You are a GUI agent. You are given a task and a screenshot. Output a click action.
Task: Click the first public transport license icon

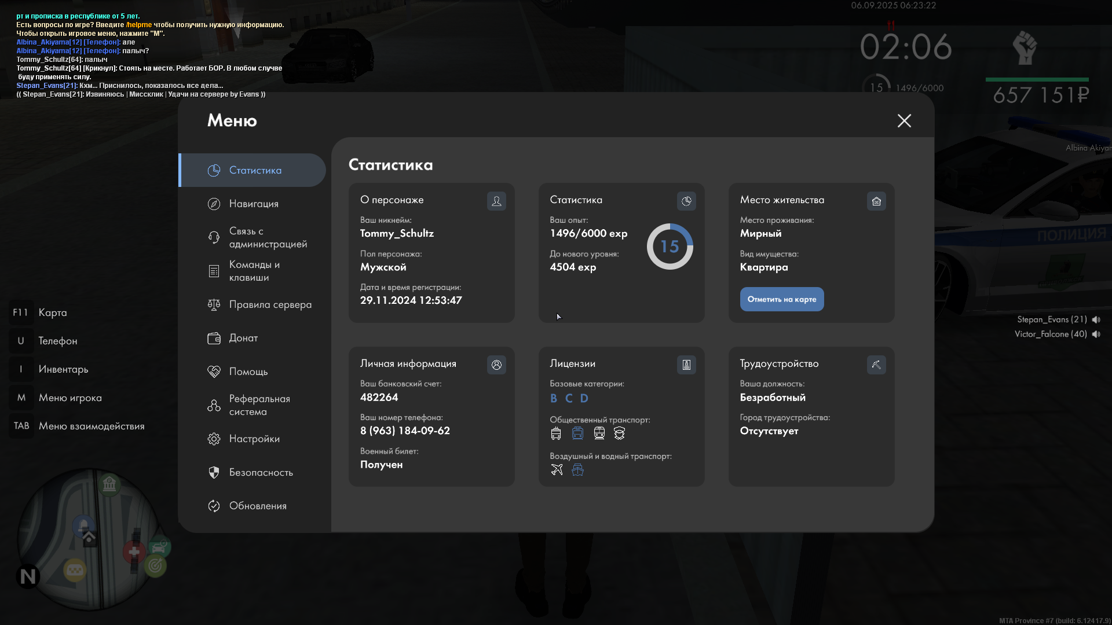[556, 433]
